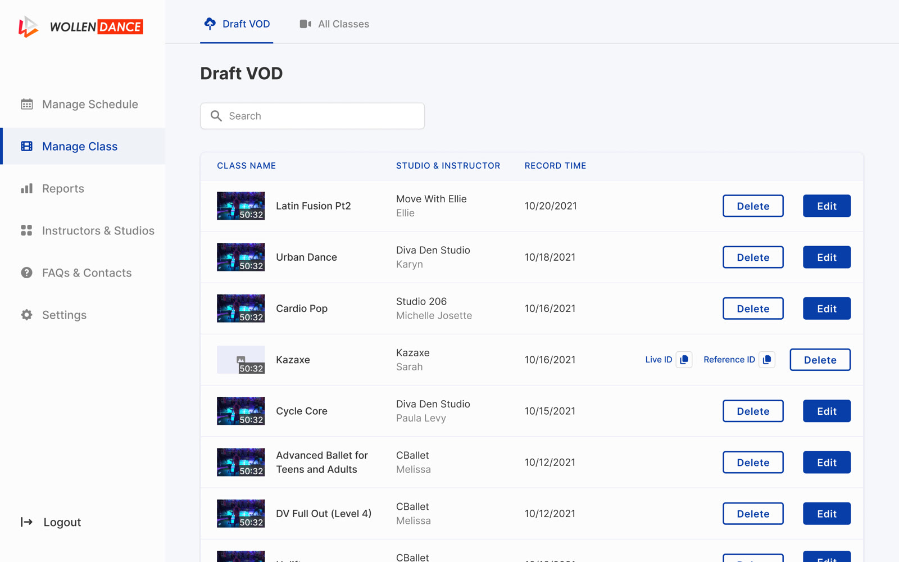Click the All Classes camera icon
The image size is (899, 562).
[305, 24]
